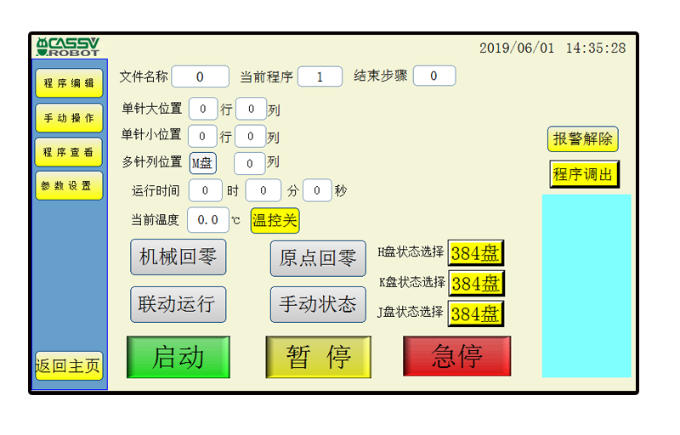The image size is (680, 435).
Task: Change K盘 state 384盘 selector
Action: point(475,283)
